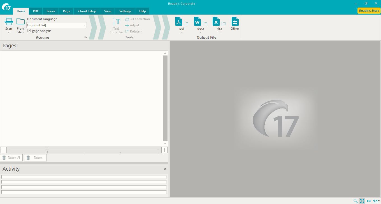
Task: Open the Other output formats icon
Action: click(235, 21)
